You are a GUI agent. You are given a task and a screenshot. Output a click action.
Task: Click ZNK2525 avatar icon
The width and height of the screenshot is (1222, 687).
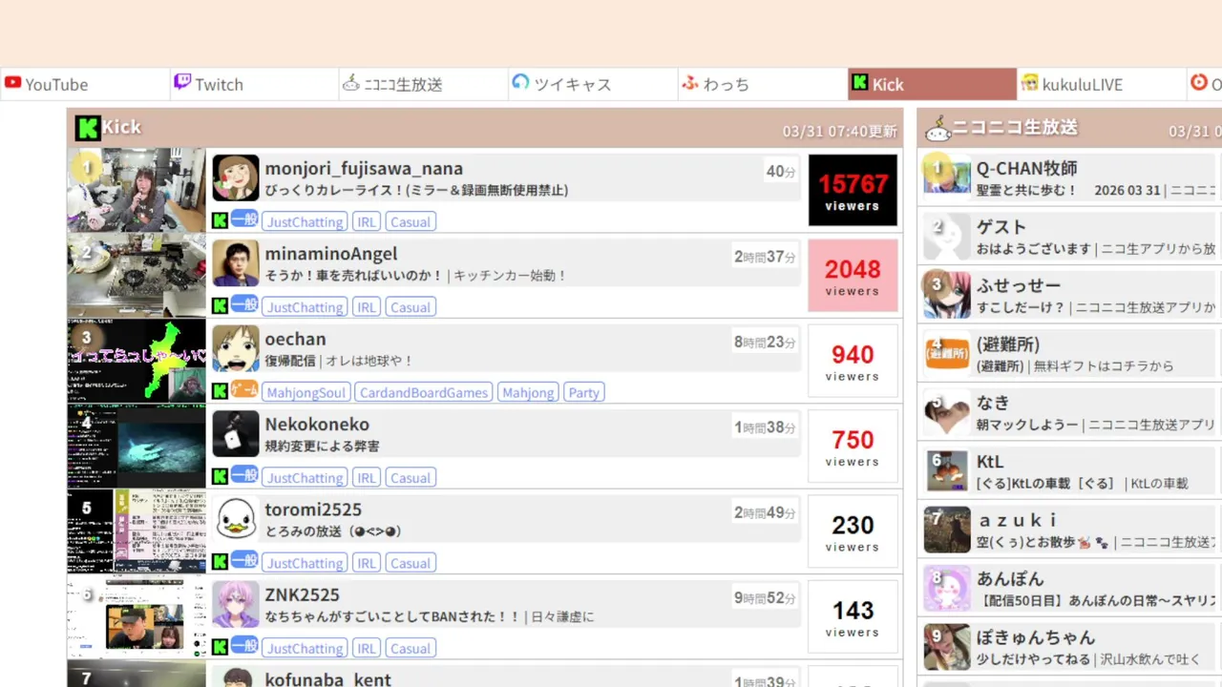(236, 605)
